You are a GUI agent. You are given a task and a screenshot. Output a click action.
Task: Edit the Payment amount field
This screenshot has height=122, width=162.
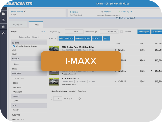pyautogui.click(x=74, y=32)
